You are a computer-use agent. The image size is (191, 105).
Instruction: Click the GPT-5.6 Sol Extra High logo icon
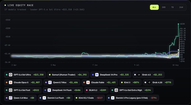(116, 90)
